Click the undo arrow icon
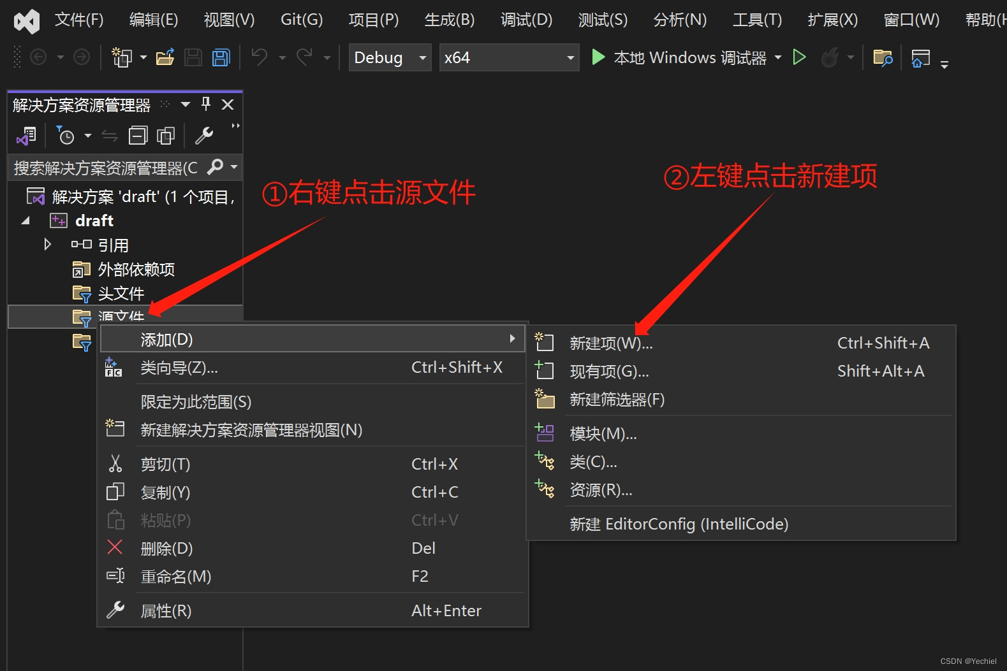This screenshot has width=1007, height=671. tap(259, 57)
